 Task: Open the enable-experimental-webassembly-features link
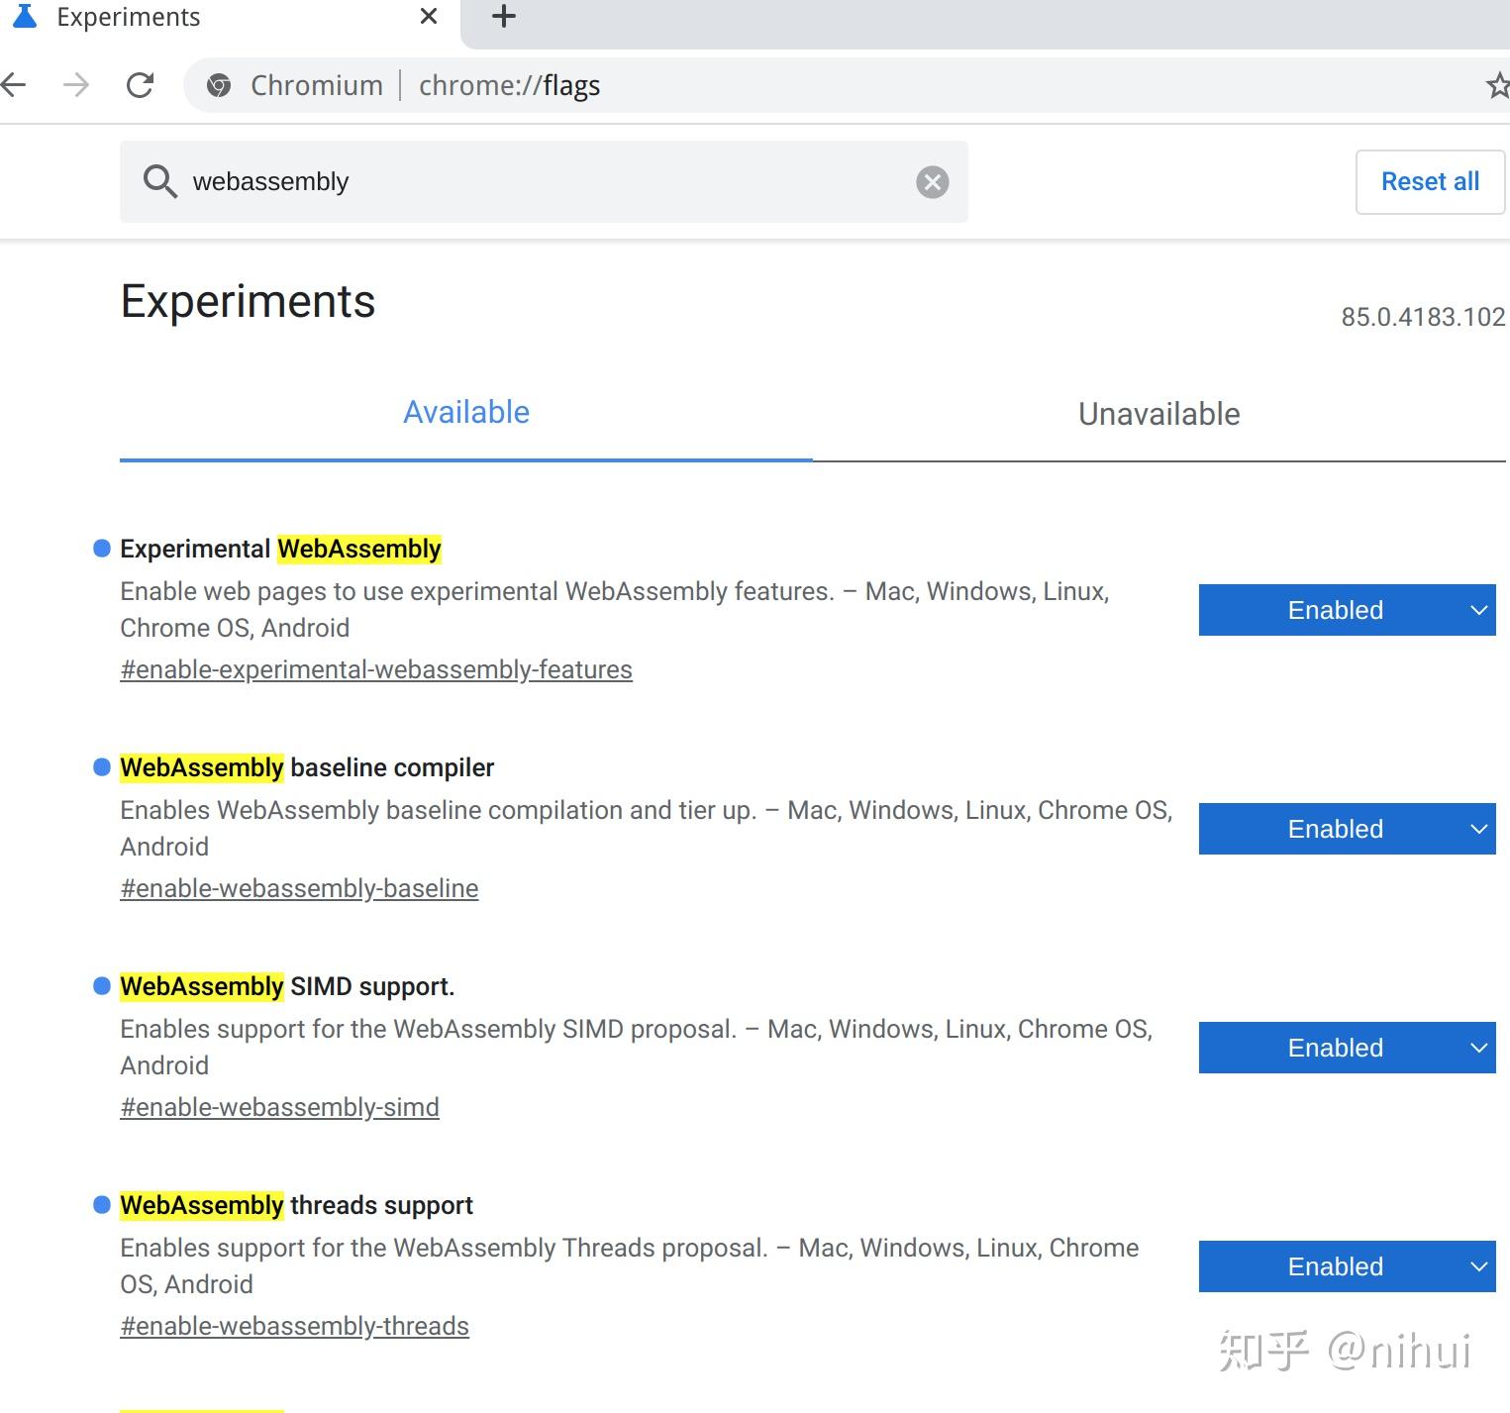375,669
